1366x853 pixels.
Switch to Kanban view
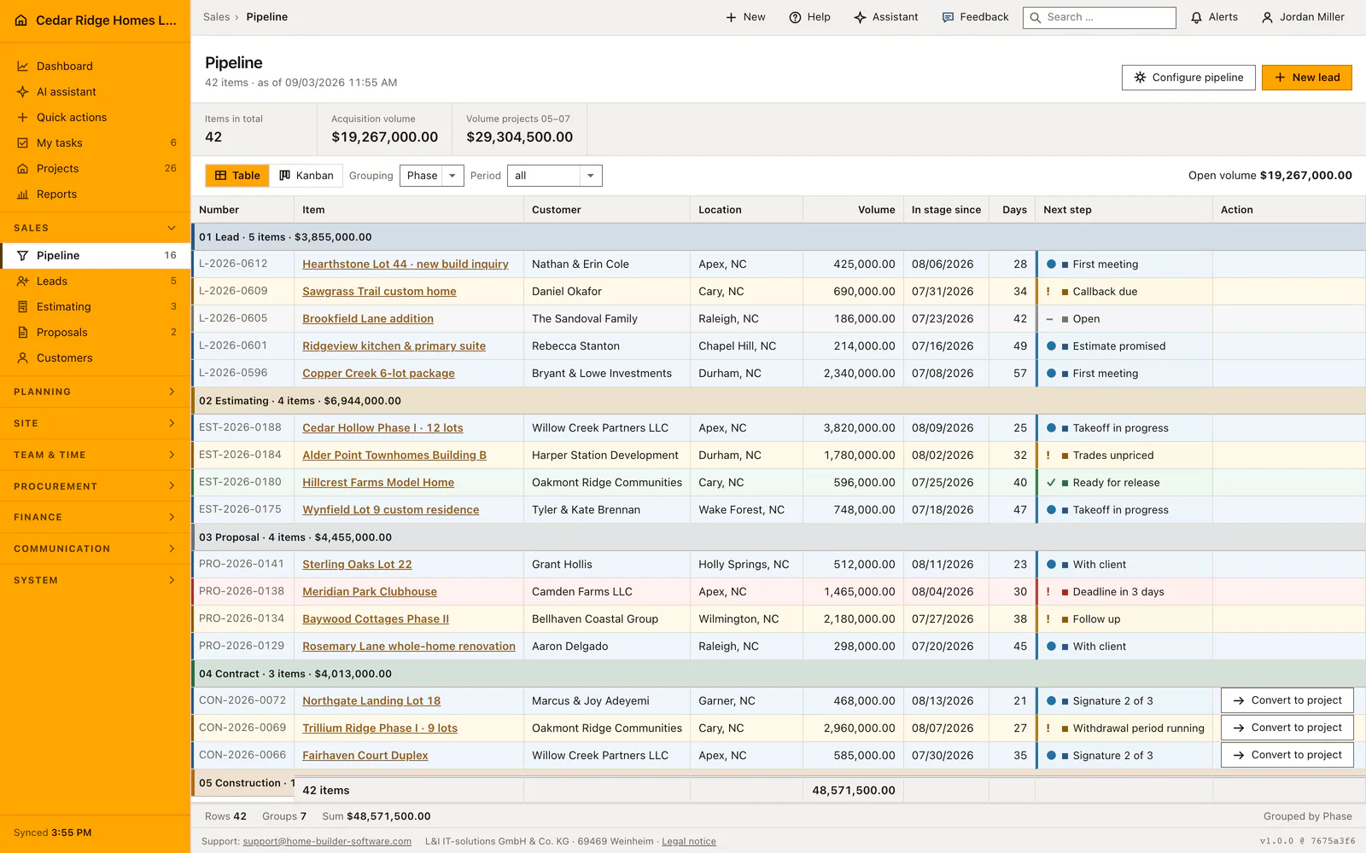click(306, 176)
